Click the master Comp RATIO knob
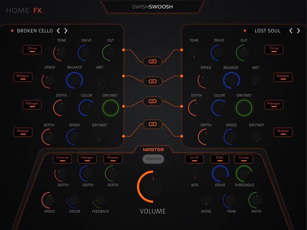This screenshot has width=307, height=230. tap(256, 200)
